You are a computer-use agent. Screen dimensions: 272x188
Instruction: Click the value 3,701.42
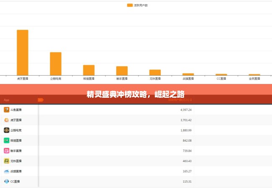pos(186,120)
